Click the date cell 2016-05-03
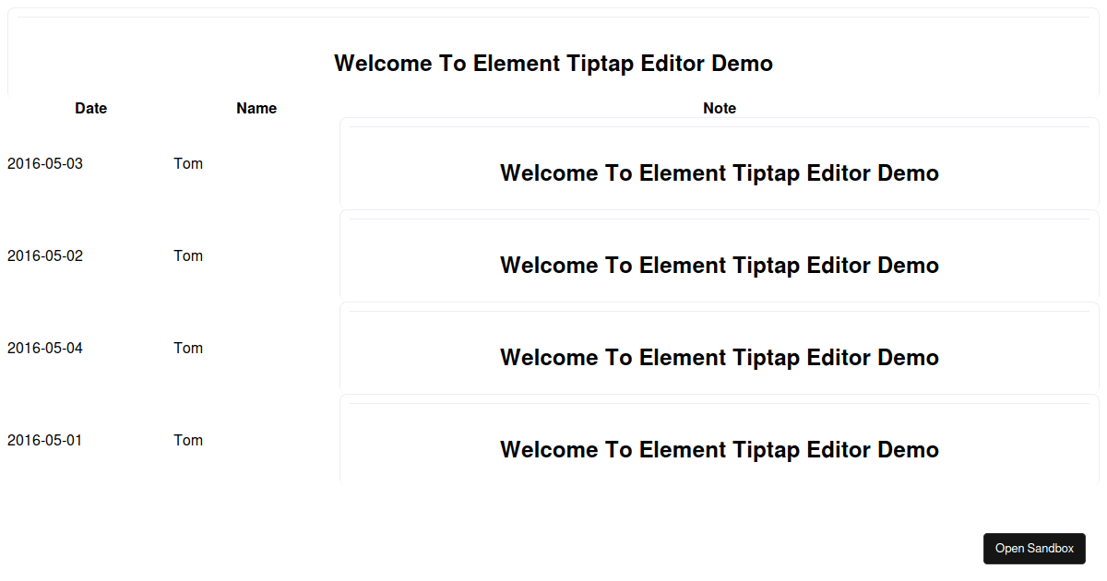 pos(44,163)
